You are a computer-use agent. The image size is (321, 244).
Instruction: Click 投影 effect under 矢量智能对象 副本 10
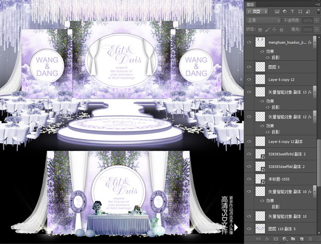(x=276, y=207)
